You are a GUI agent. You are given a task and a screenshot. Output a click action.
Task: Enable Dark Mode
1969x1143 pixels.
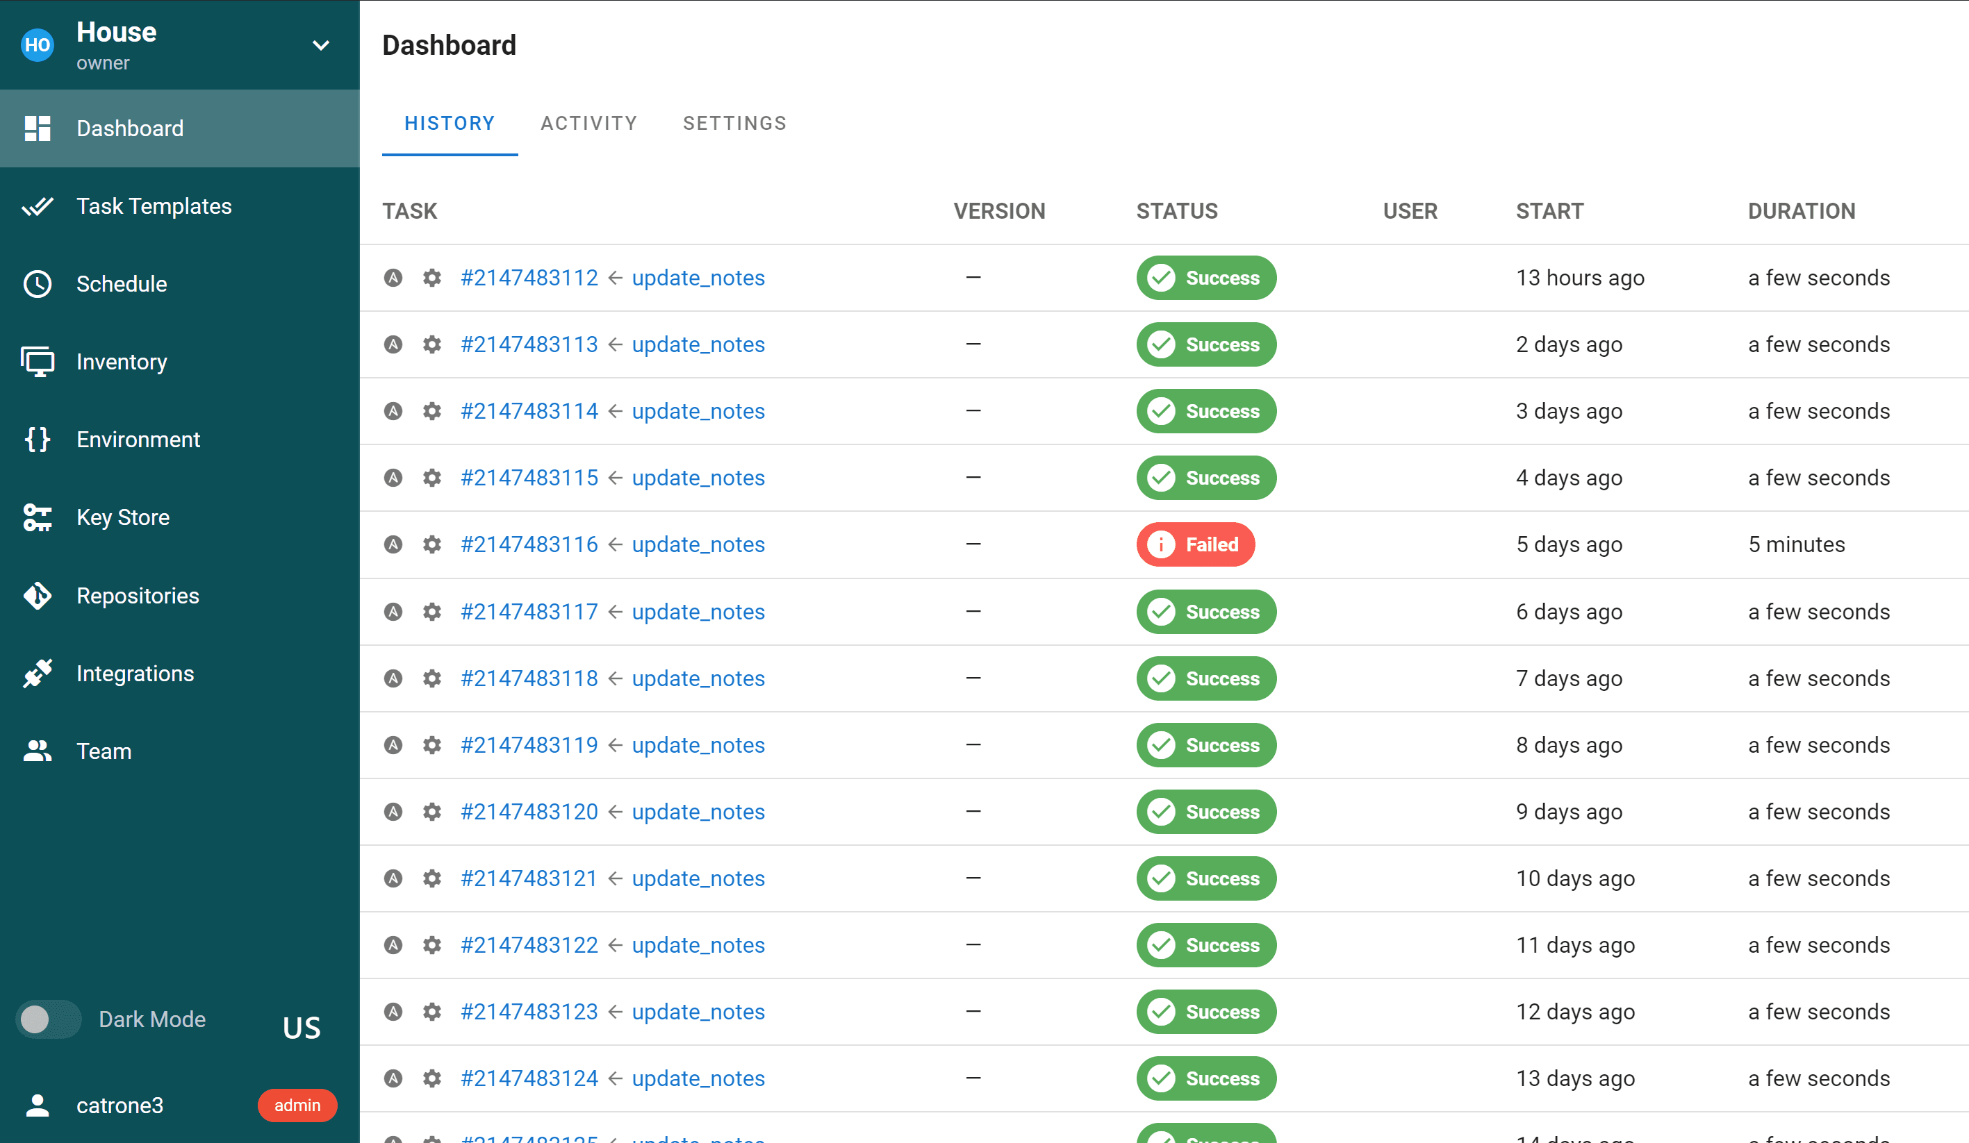tap(48, 1019)
